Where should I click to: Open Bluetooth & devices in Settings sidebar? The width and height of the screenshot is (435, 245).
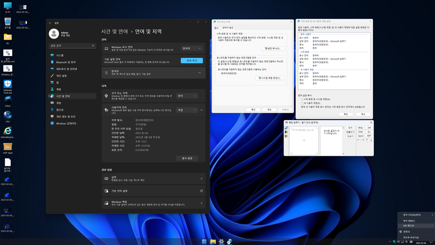[72, 62]
